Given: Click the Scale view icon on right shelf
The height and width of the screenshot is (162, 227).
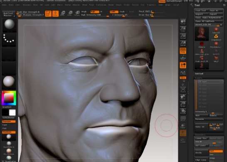Looking at the screenshot, I should click(x=183, y=104).
